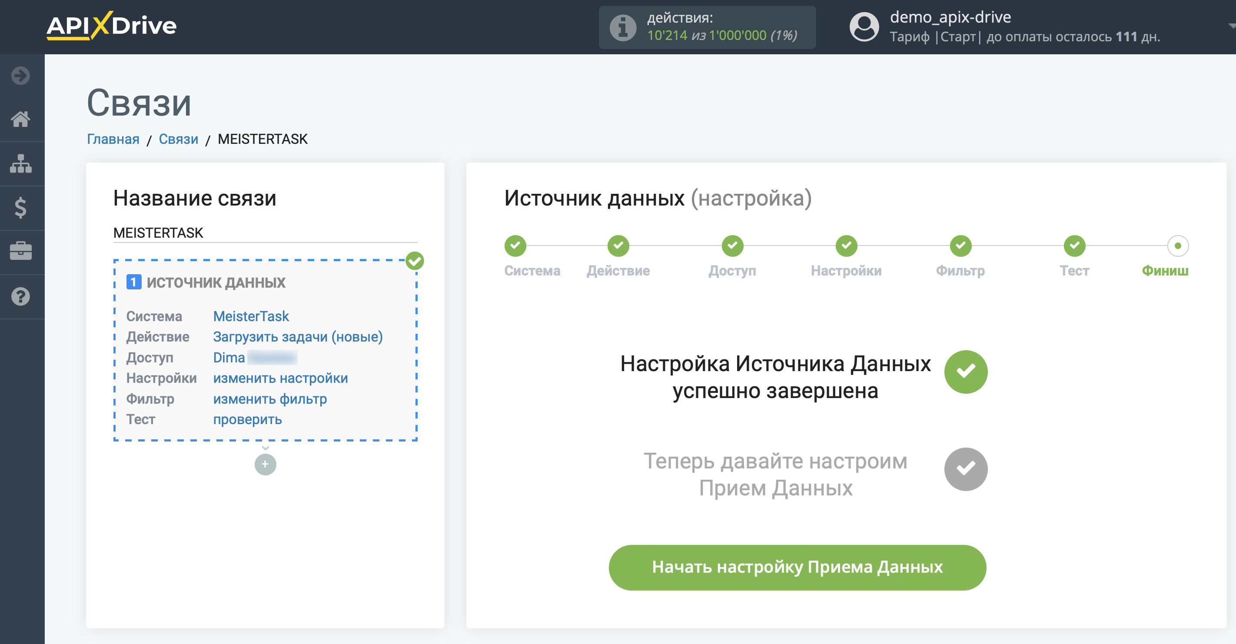Image resolution: width=1236 pixels, height=644 pixels.
Task: Click Теперь давайте настроим Прием Данных text
Action: coord(775,475)
